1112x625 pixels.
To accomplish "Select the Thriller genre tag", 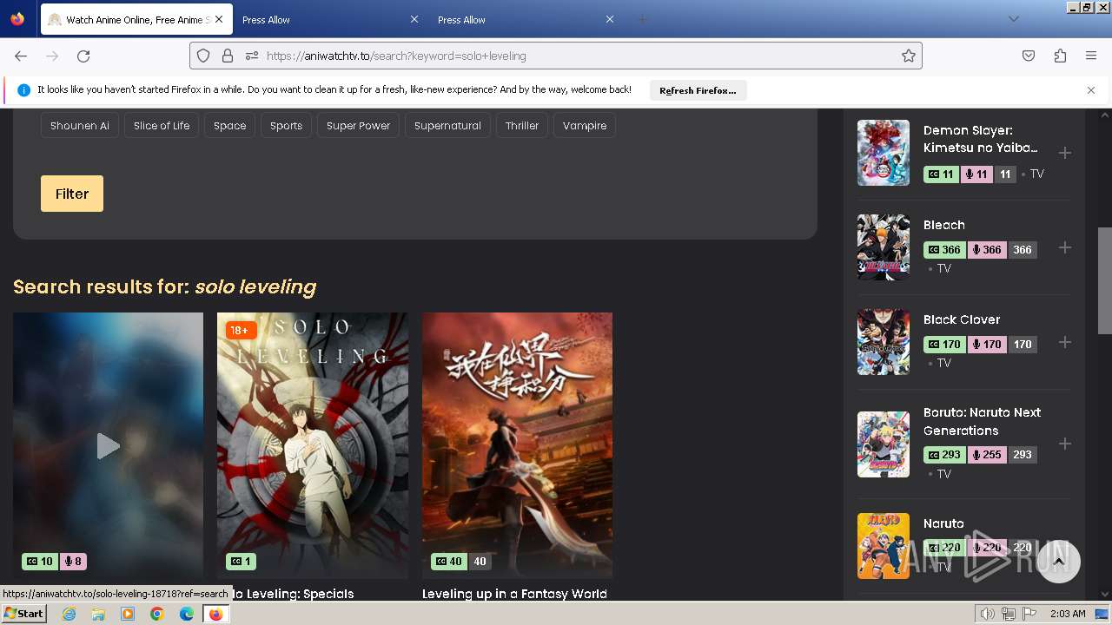I will tap(522, 126).
